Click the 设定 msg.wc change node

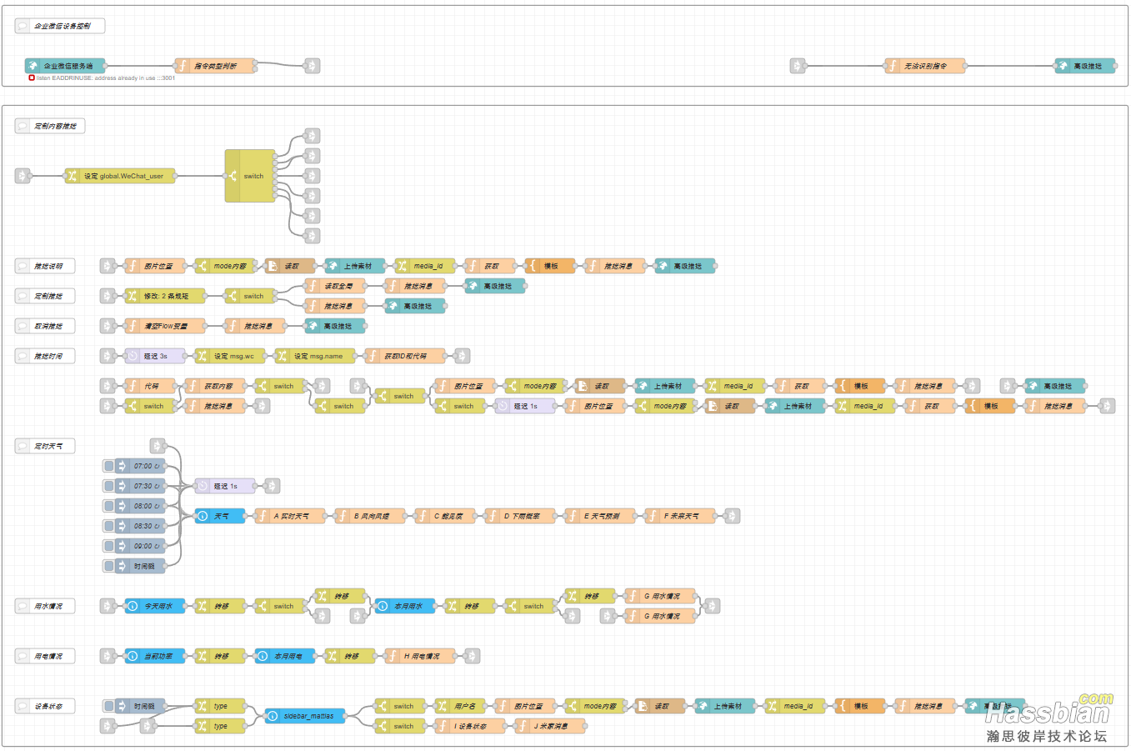pyautogui.click(x=230, y=356)
